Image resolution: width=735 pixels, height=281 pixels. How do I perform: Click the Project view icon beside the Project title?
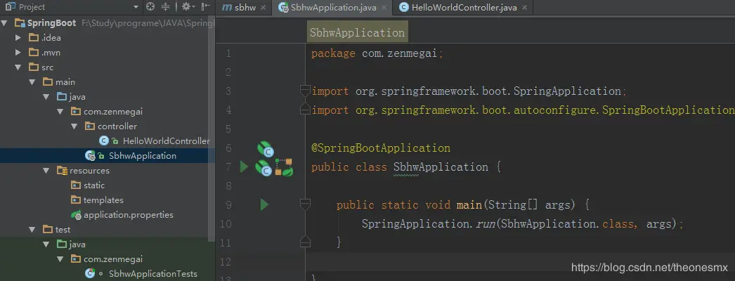pyautogui.click(x=11, y=6)
